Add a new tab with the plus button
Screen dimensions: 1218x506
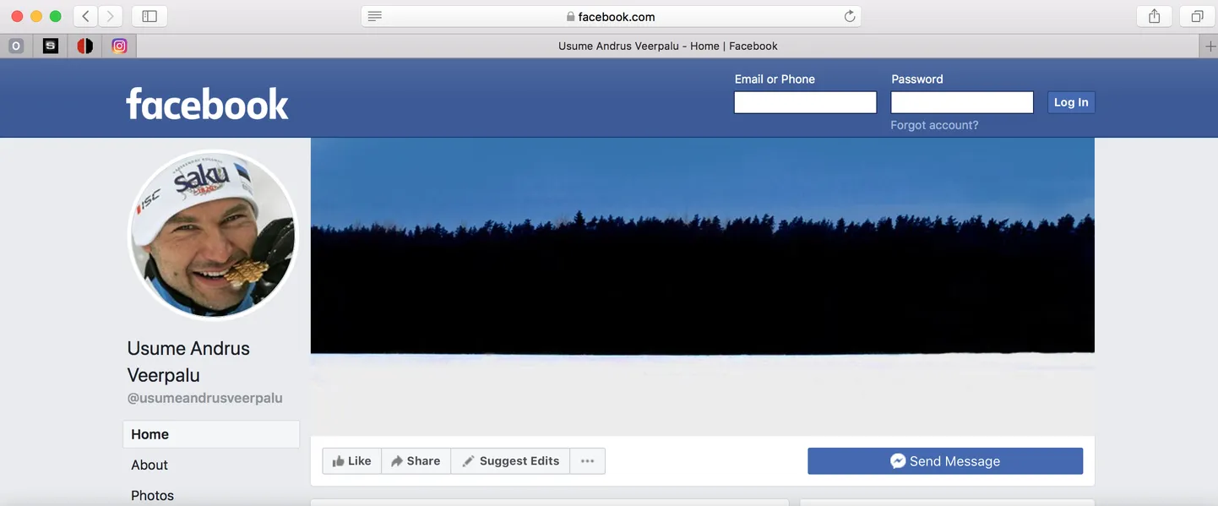coord(1210,46)
